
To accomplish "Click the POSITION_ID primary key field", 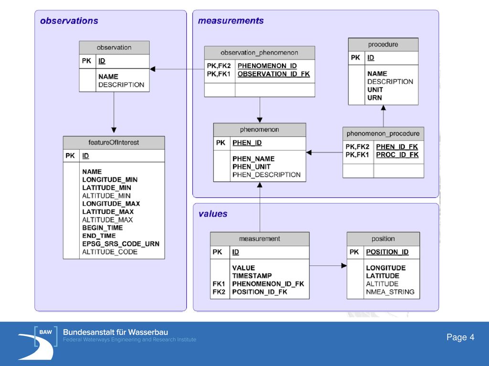I will point(387,252).
